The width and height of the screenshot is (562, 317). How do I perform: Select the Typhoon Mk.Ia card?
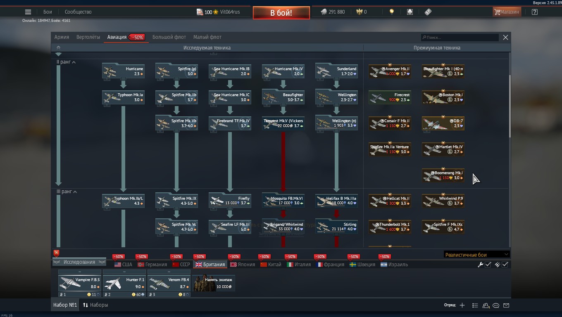pyautogui.click(x=123, y=97)
